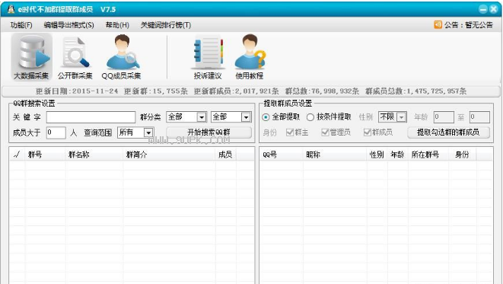
Task: Open the 帮助(H) menu
Action: [x=117, y=25]
